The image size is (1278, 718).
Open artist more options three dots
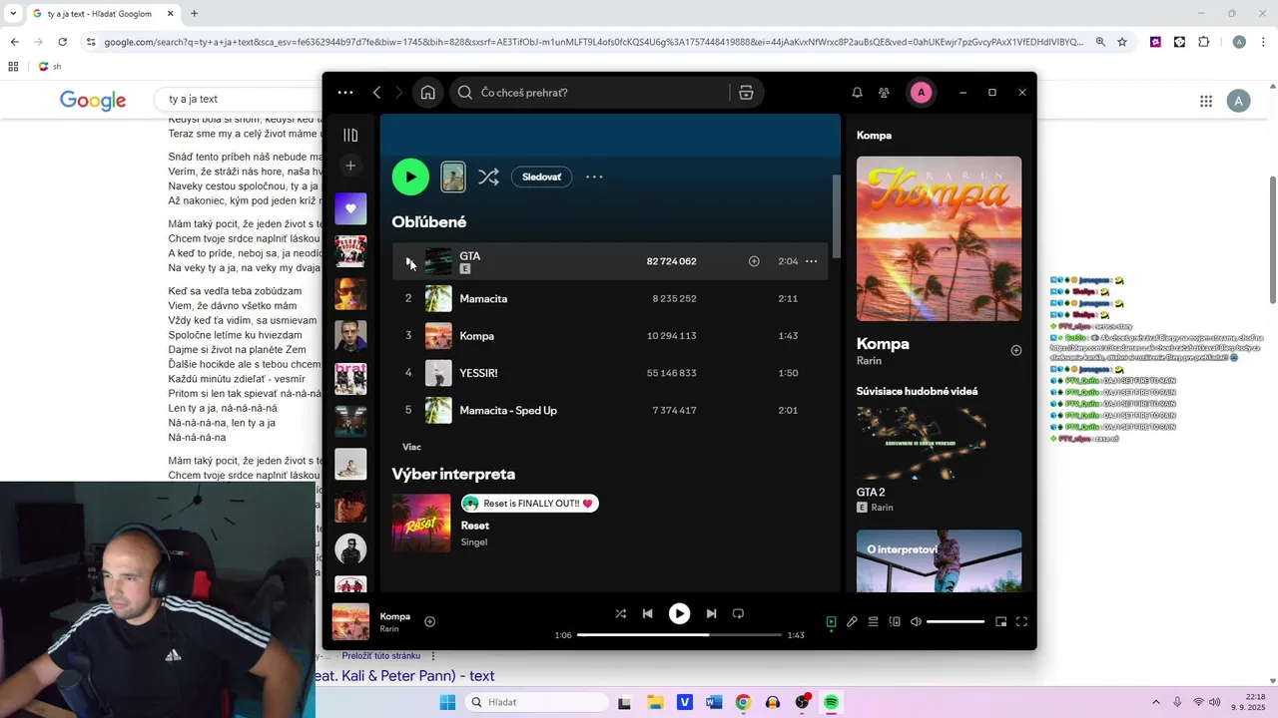coord(594,177)
